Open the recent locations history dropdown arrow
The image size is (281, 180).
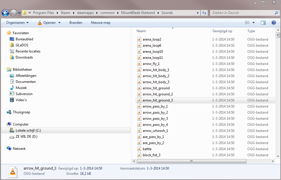pyautogui.click(x=19, y=13)
